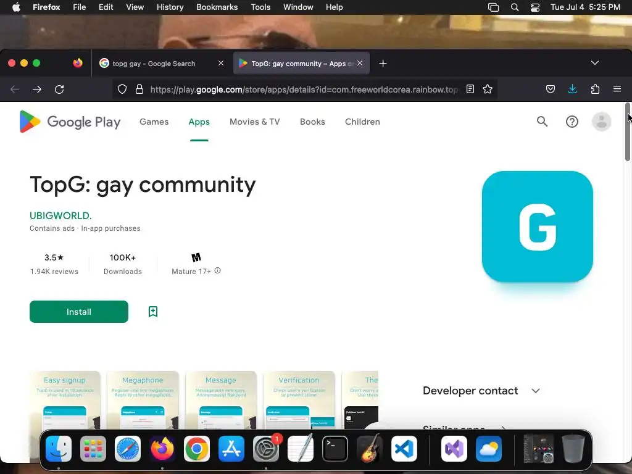This screenshot has width=632, height=474.
Task: Install the TopG app
Action: 79,312
